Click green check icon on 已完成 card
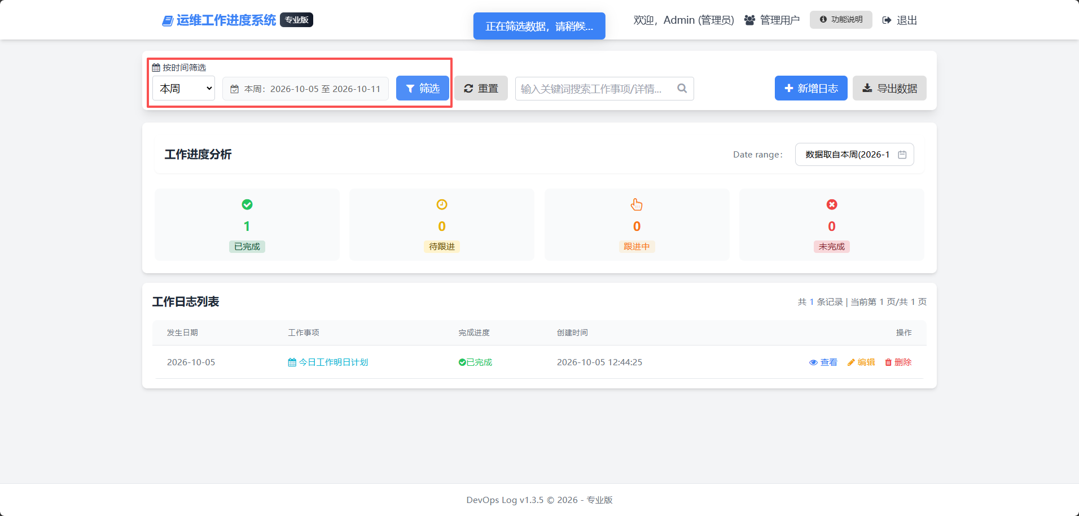This screenshot has width=1079, height=516. (x=247, y=204)
